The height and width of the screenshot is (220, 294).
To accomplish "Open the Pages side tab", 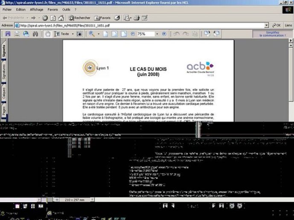I will click(x=4, y=111).
